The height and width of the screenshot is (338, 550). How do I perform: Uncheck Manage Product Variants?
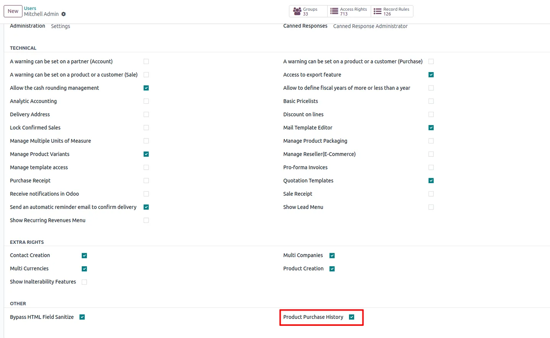146,154
